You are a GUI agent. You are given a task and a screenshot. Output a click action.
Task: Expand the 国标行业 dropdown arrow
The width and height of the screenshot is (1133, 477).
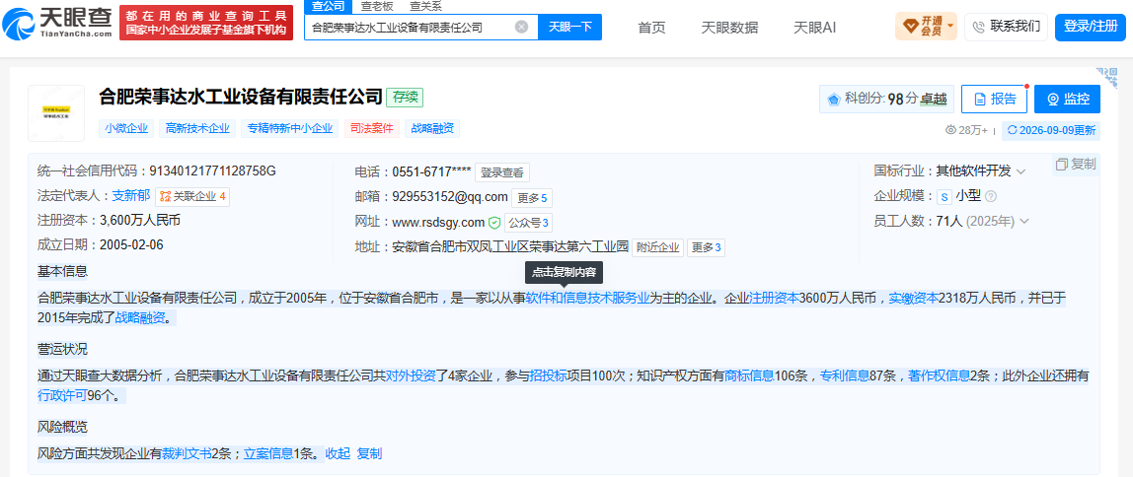tap(1021, 171)
